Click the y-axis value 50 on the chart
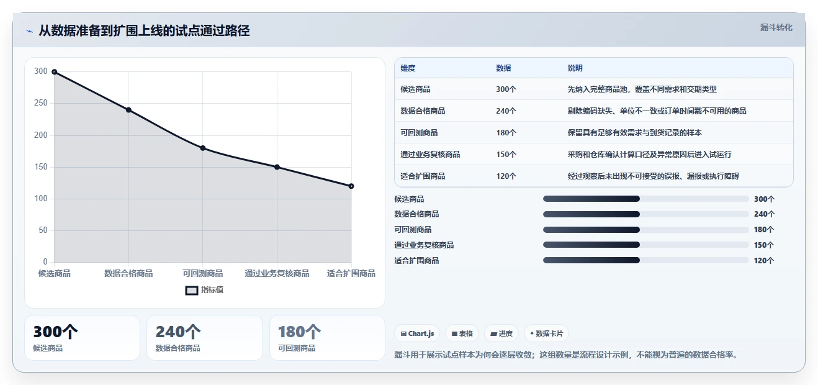 [x=43, y=230]
